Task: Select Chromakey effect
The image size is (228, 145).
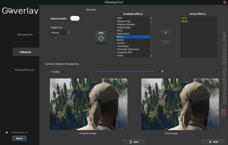Action: [x=133, y=46]
